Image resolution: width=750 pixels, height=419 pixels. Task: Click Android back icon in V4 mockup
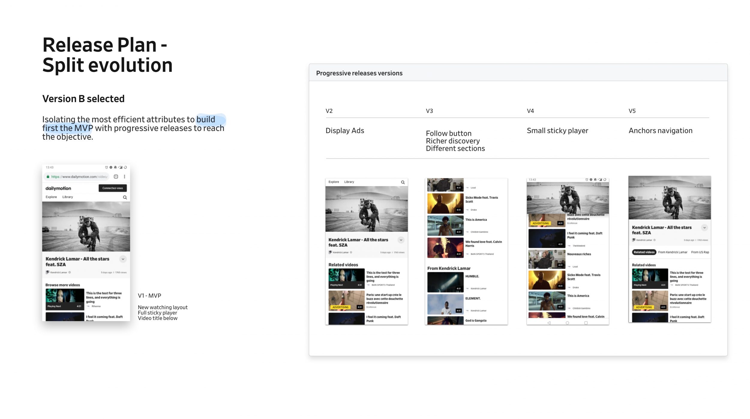click(549, 323)
